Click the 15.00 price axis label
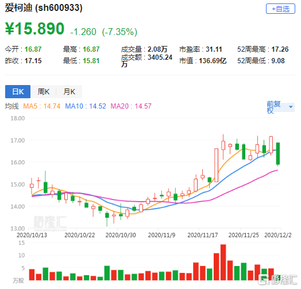The width and height of the screenshot is (301, 289). point(17,184)
